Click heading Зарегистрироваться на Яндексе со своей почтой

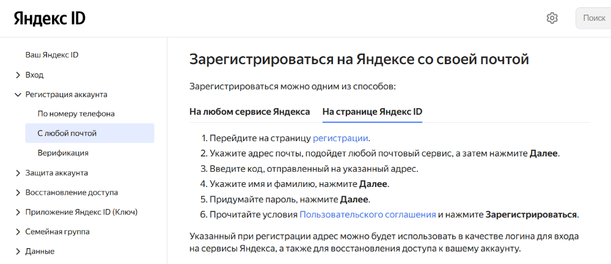(x=359, y=60)
